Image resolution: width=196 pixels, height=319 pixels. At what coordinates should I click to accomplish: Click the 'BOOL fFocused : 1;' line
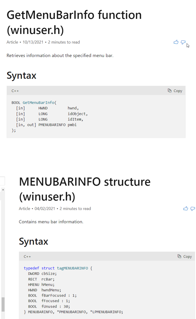pos(49,301)
